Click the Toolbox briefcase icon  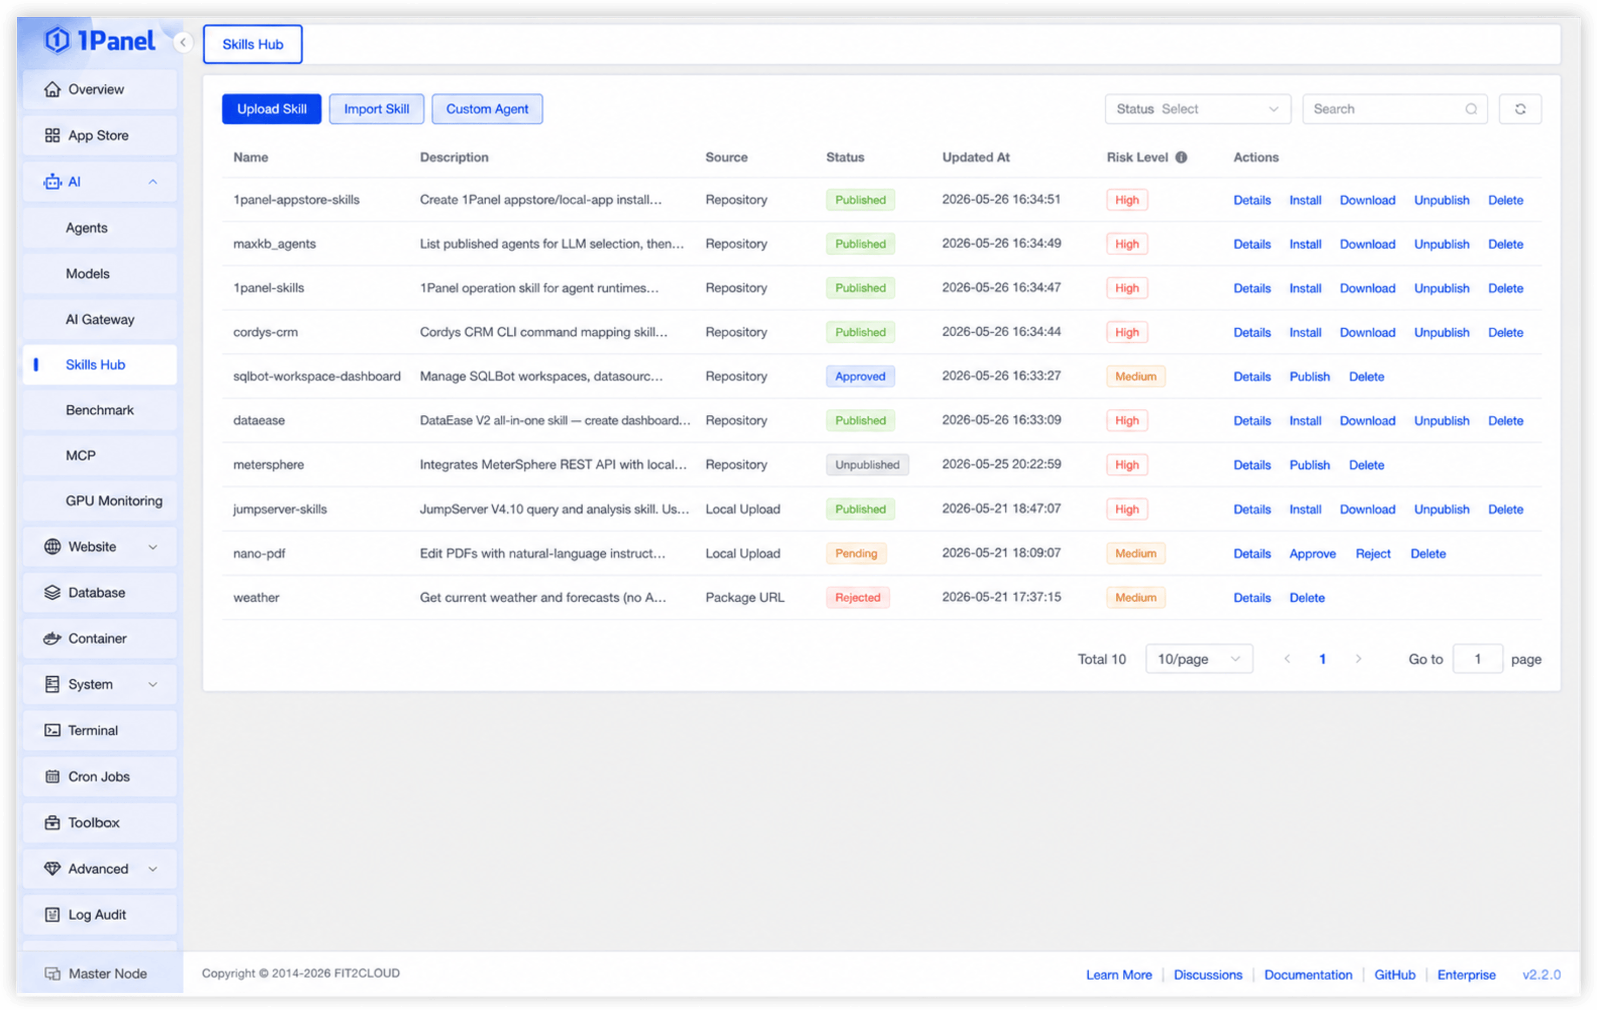(53, 823)
